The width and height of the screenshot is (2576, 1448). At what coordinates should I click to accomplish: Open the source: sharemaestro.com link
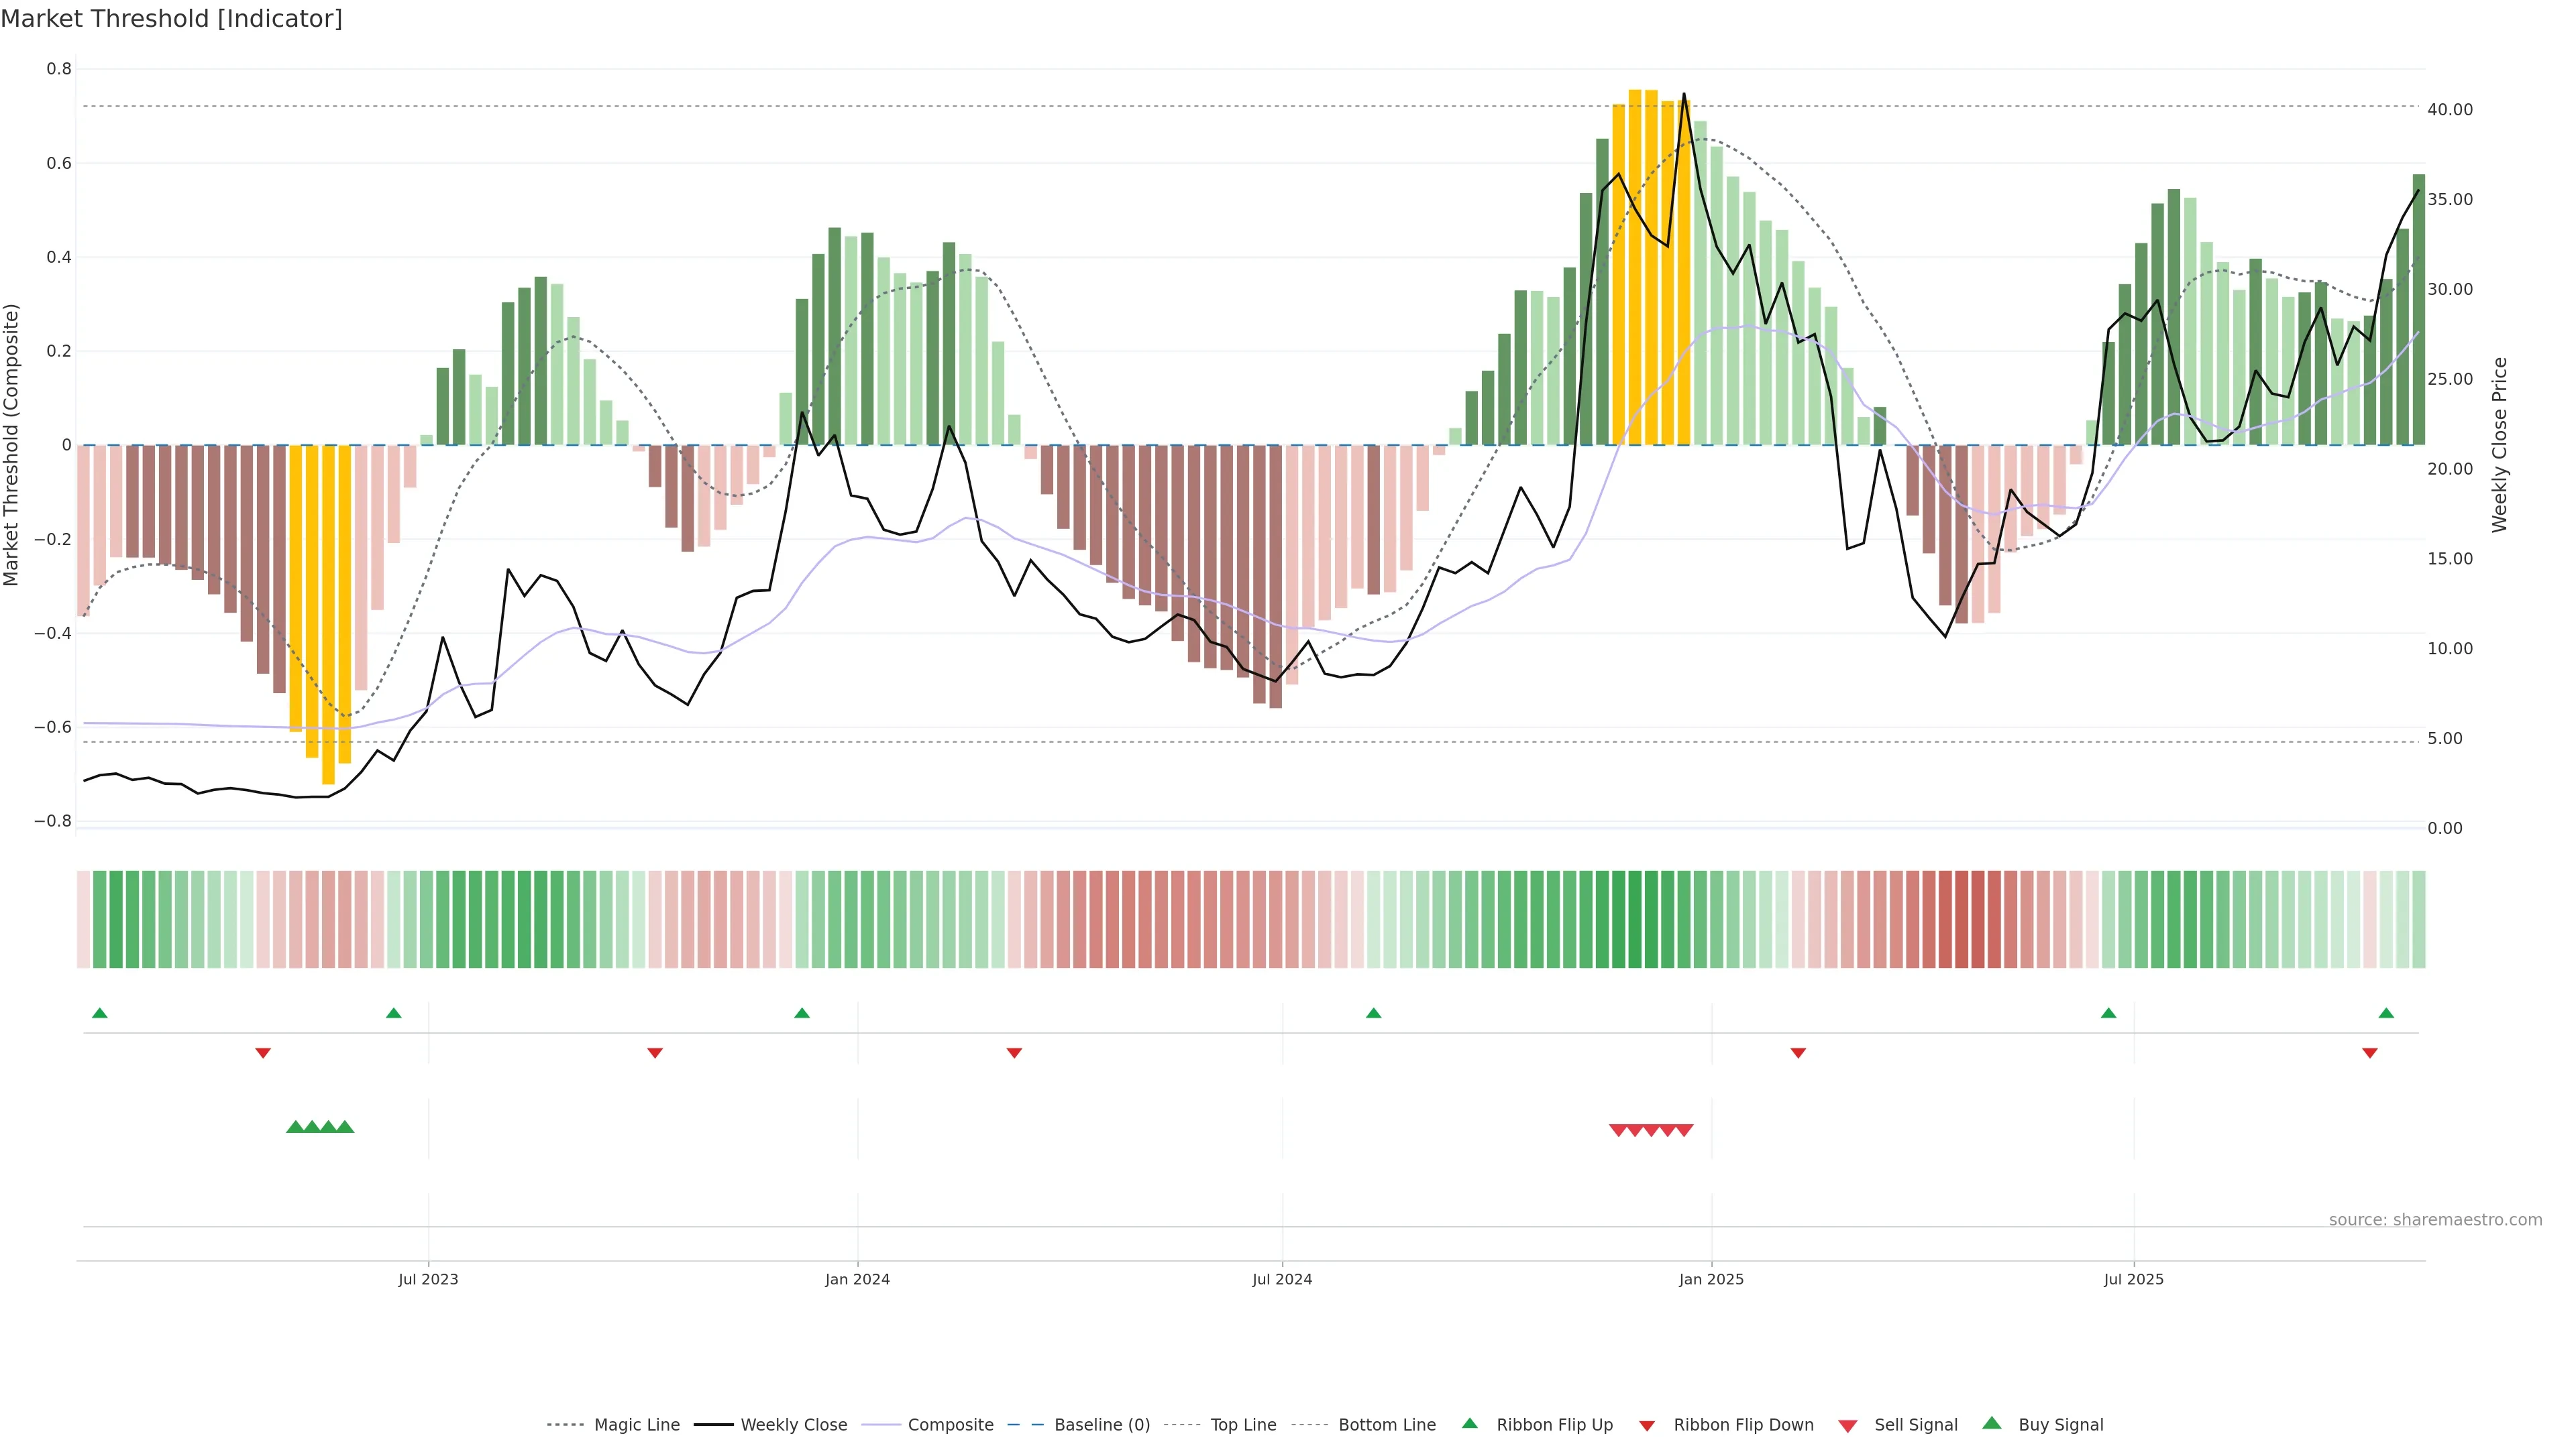point(2435,1220)
